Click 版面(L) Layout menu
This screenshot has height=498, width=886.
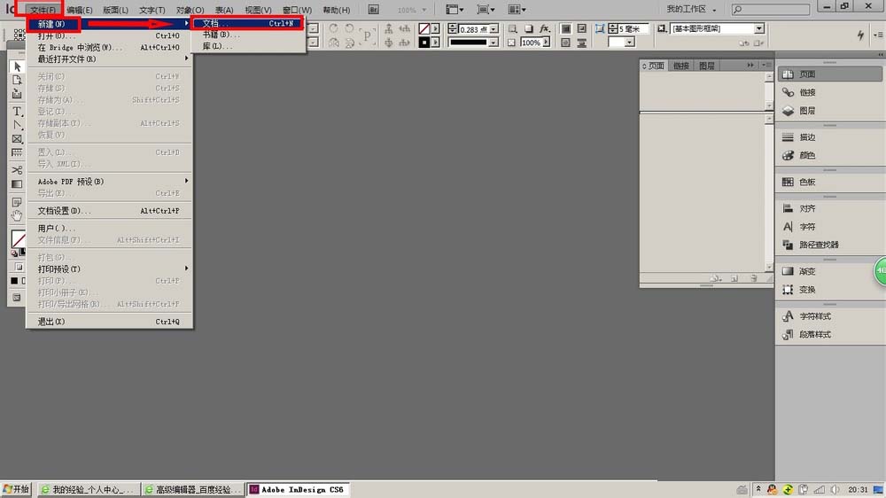coord(115,10)
